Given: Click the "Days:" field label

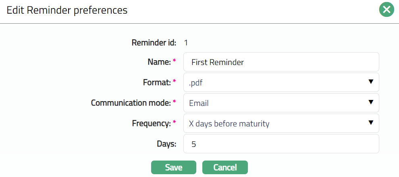Looking at the screenshot, I should (166, 144).
